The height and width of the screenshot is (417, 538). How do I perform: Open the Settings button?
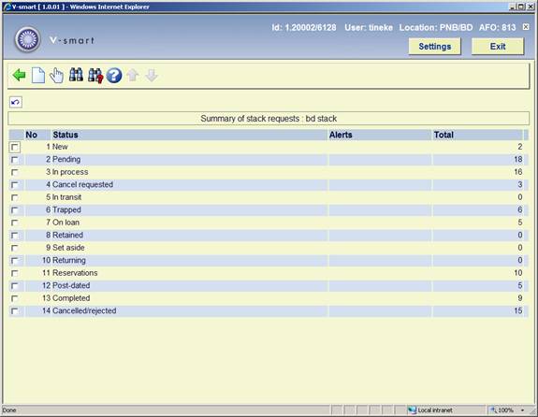[x=435, y=47]
